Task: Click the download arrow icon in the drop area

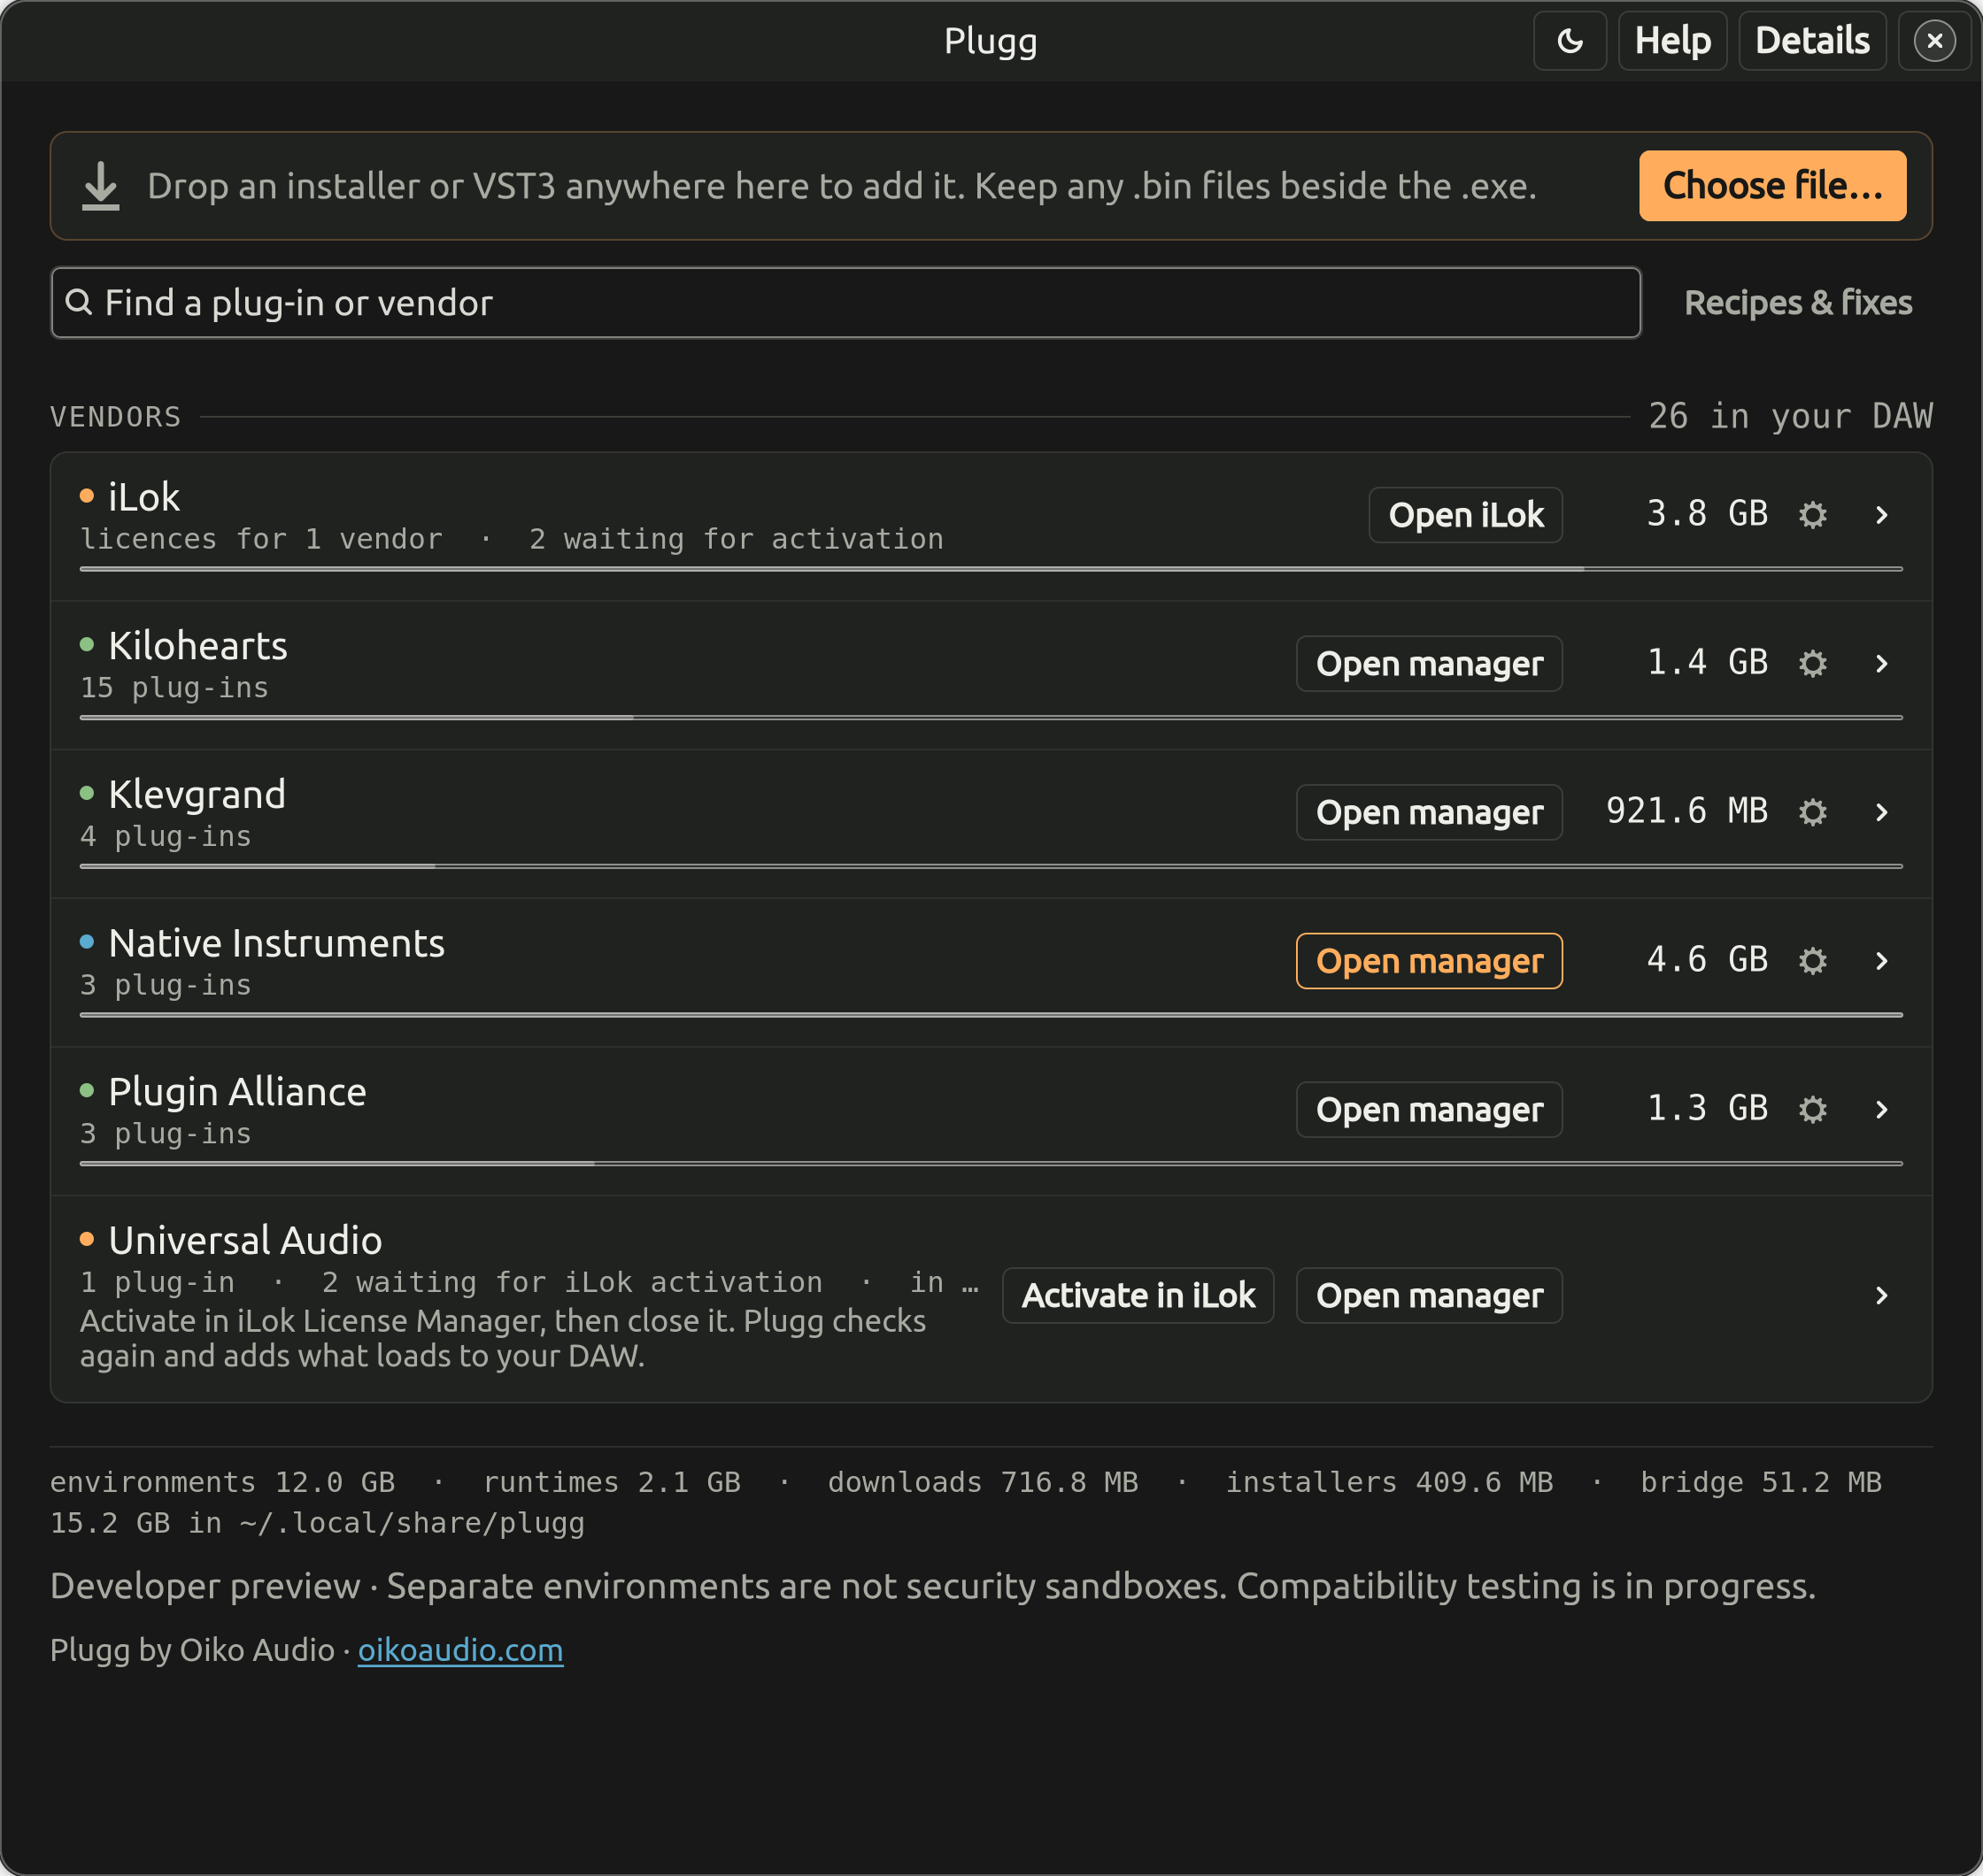Action: tap(100, 186)
